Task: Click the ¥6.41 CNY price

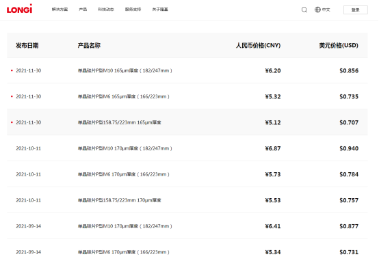Action: coord(273,226)
